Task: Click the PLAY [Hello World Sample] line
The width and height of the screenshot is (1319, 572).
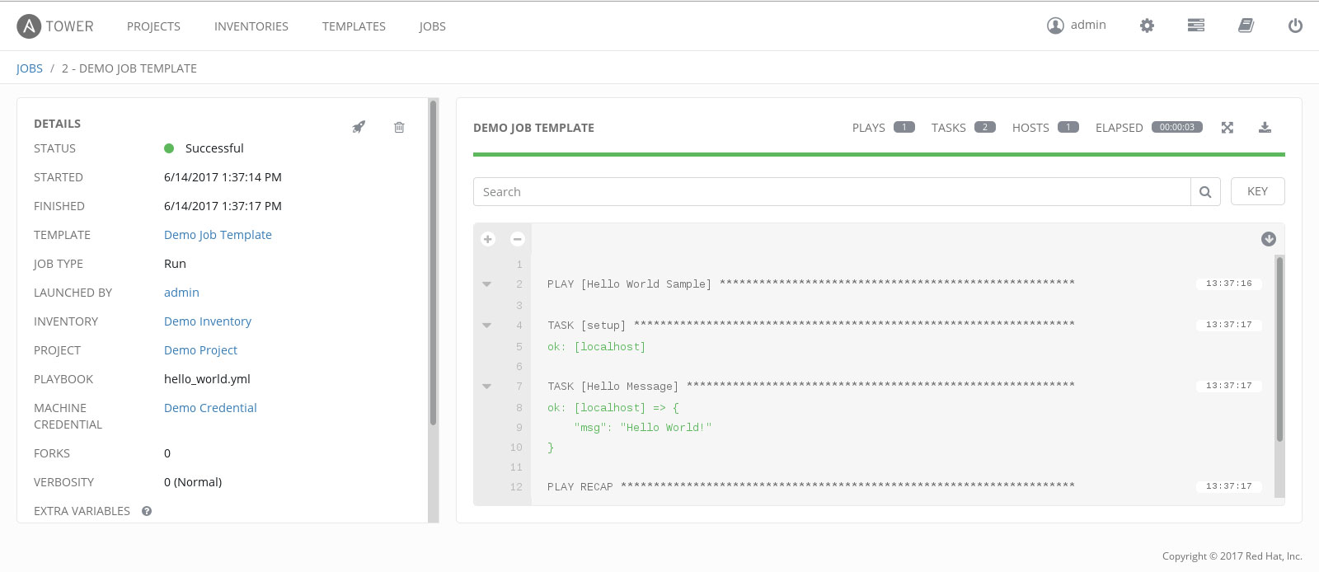Action: [x=811, y=284]
